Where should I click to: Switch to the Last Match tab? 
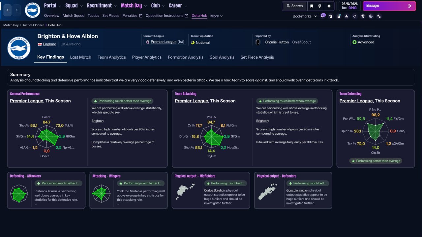[80, 57]
